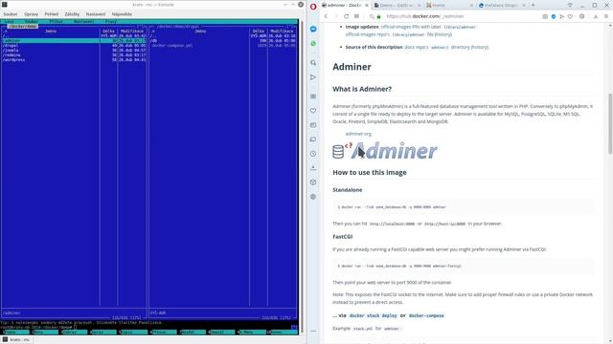Open downloads icon in Opera sidebar
The image size is (613, 344).
tap(313, 168)
